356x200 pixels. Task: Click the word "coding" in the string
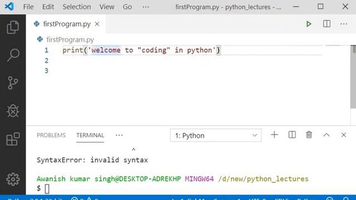pyautogui.click(x=154, y=50)
